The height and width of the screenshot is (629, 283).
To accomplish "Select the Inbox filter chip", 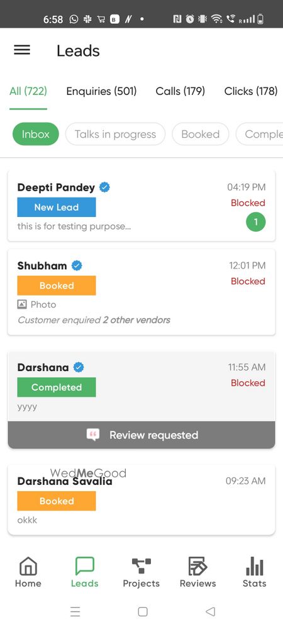I will click(36, 134).
